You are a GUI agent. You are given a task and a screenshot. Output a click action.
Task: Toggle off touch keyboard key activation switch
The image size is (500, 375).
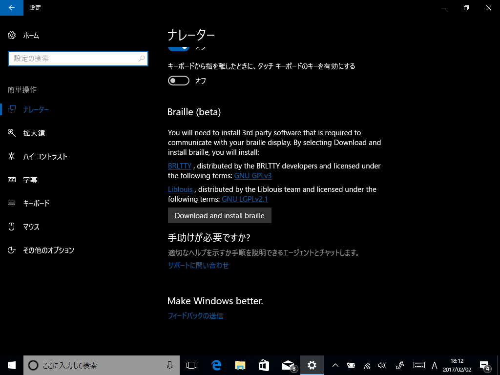point(179,80)
